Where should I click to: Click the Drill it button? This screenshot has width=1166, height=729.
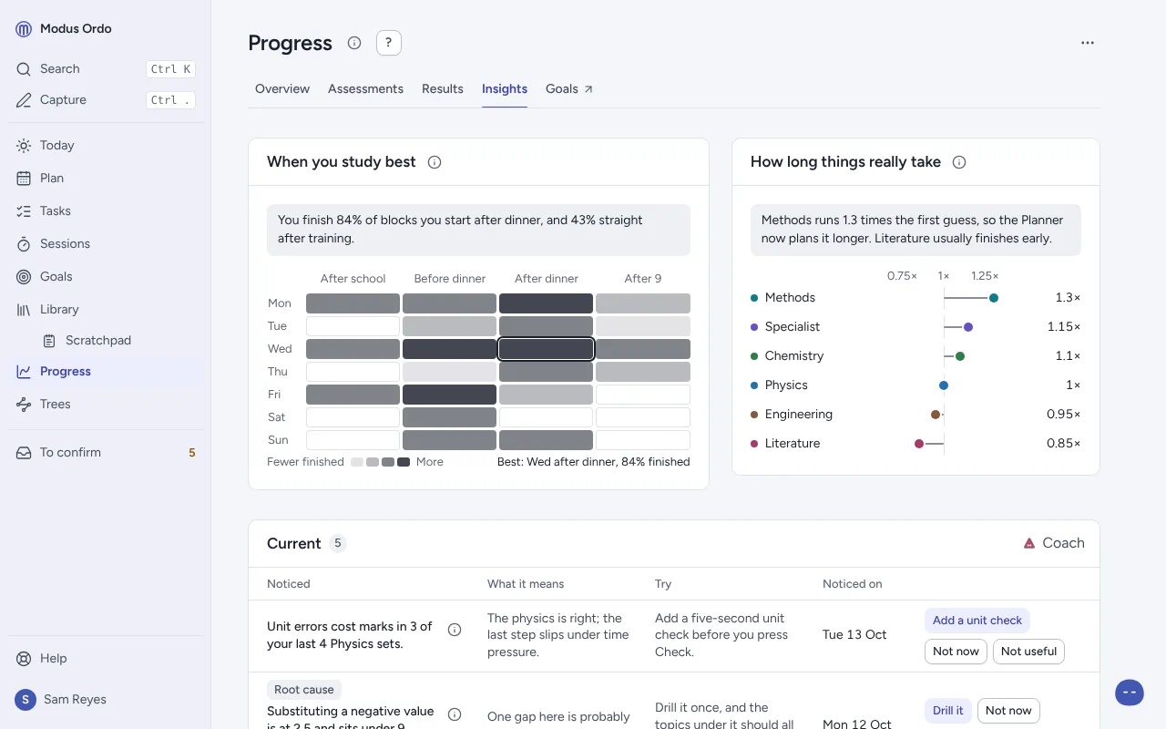948,711
